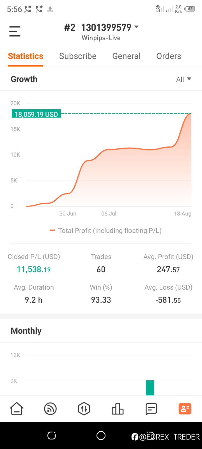The height and width of the screenshot is (449, 202).
Task: Open the chat messages icon
Action: click(151, 409)
